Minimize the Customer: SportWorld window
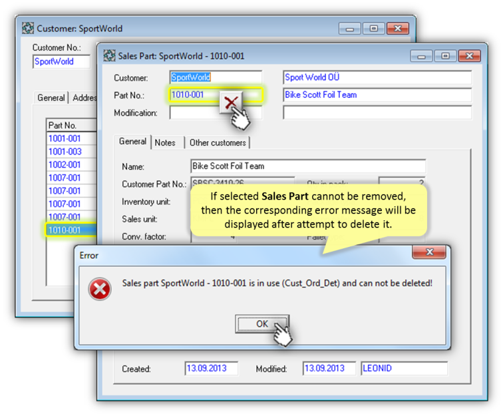 point(350,29)
